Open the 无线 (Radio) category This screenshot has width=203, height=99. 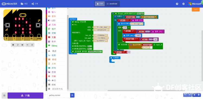(x=56, y=25)
